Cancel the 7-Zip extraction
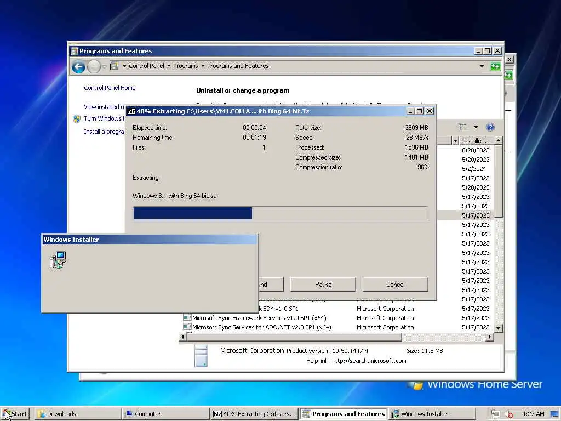561x421 pixels. tap(396, 285)
